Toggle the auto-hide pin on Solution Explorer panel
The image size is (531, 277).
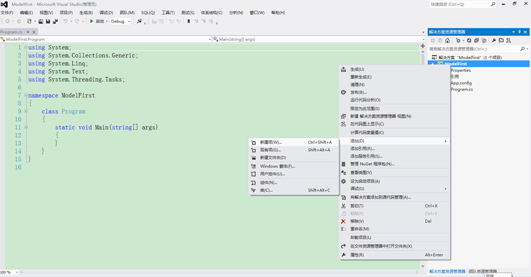pyautogui.click(x=519, y=32)
